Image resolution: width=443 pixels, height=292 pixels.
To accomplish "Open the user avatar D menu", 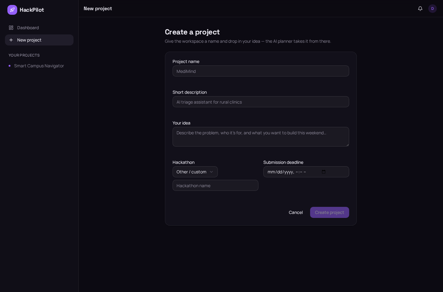I will click(x=433, y=9).
